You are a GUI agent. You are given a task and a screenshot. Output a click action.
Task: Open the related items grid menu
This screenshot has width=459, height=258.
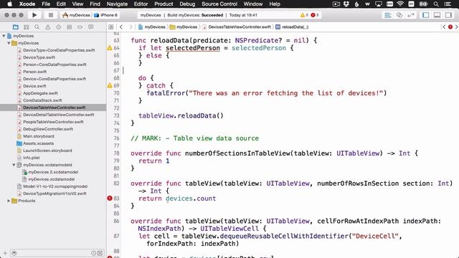click(x=111, y=27)
